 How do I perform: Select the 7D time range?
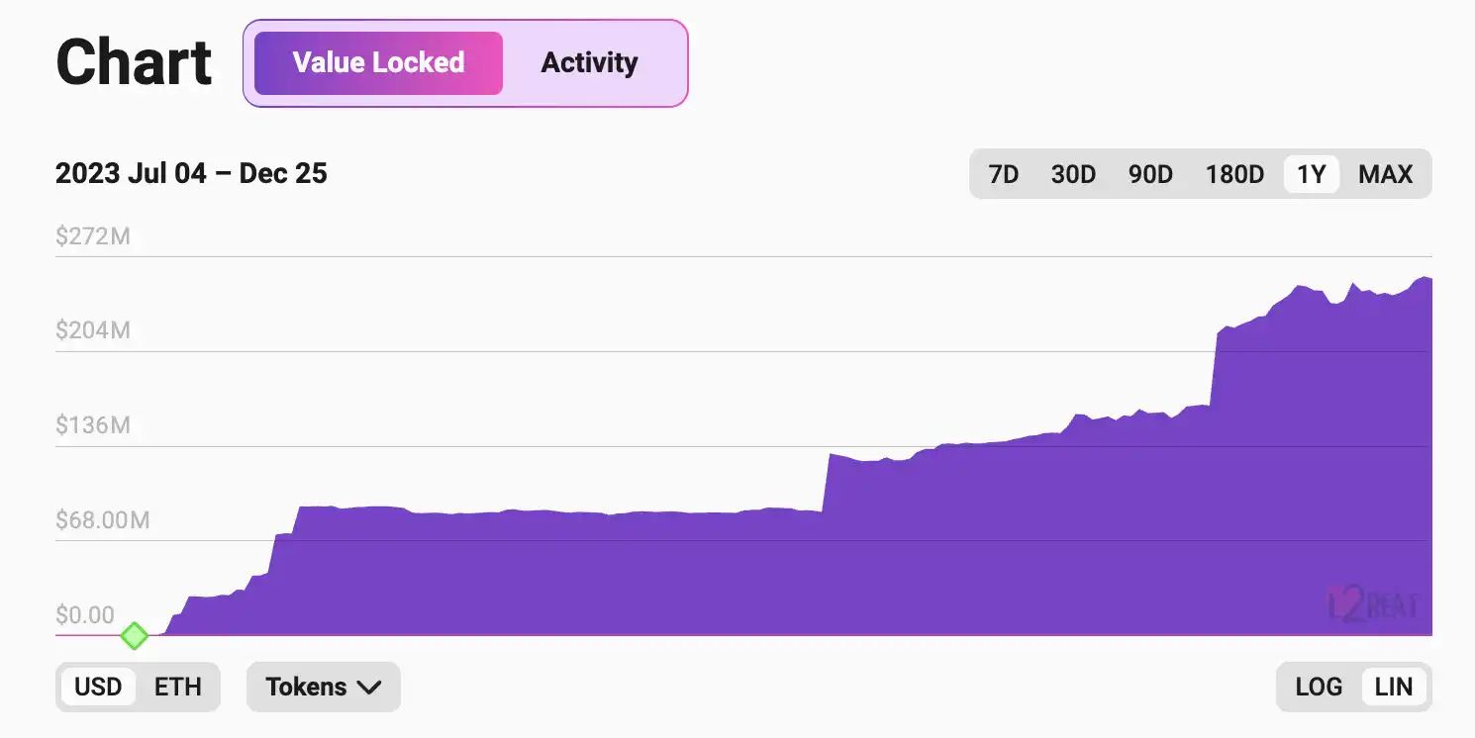click(1004, 175)
